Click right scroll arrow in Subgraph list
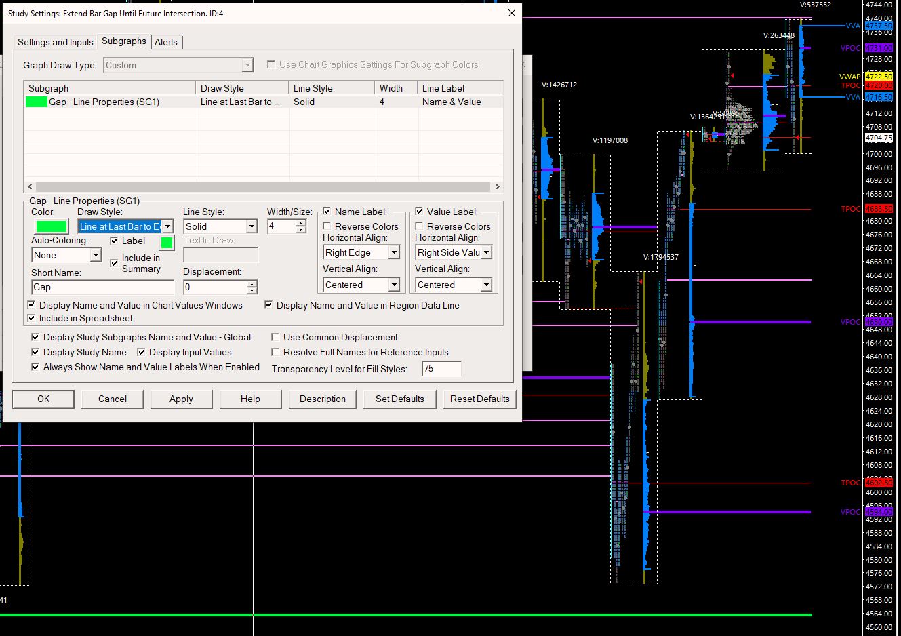The height and width of the screenshot is (636, 901). 497,186
